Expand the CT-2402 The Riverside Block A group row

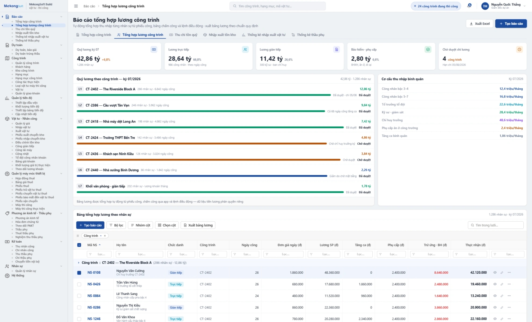[79, 263]
